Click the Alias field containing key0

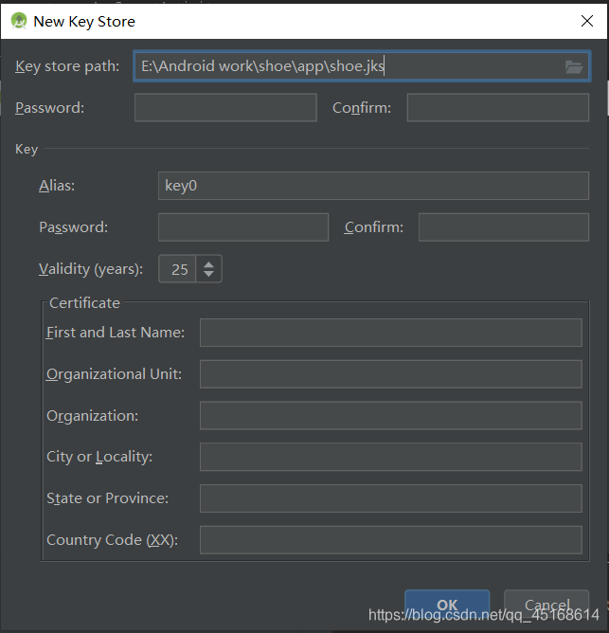point(373,186)
